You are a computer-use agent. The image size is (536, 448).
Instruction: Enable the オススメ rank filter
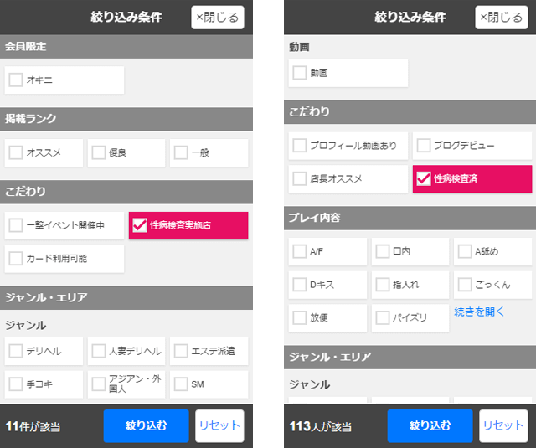16,152
